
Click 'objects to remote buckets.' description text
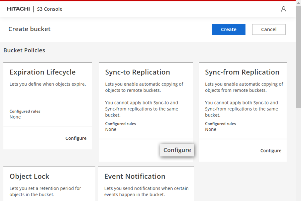coord(133,90)
